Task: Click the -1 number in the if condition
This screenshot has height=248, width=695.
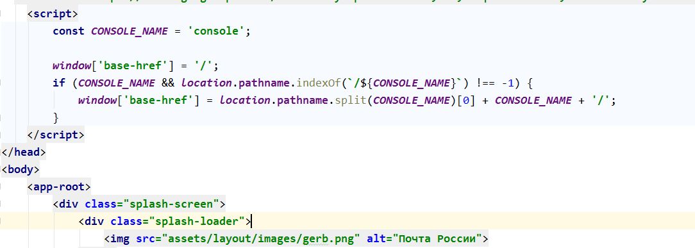Action: pyautogui.click(x=508, y=83)
